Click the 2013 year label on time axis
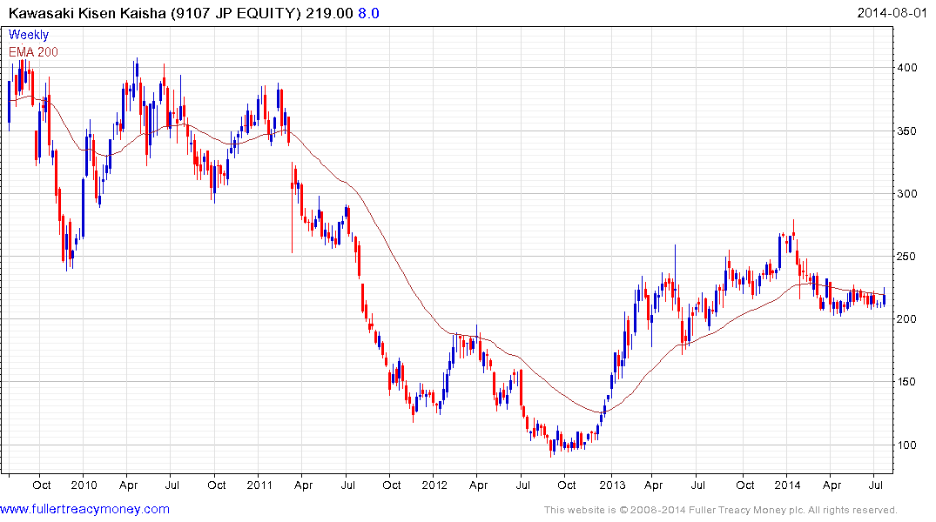 click(612, 485)
